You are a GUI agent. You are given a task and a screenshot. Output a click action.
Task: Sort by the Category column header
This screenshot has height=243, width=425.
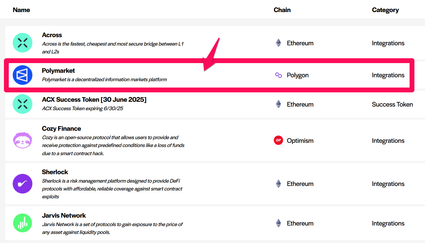coord(385,10)
